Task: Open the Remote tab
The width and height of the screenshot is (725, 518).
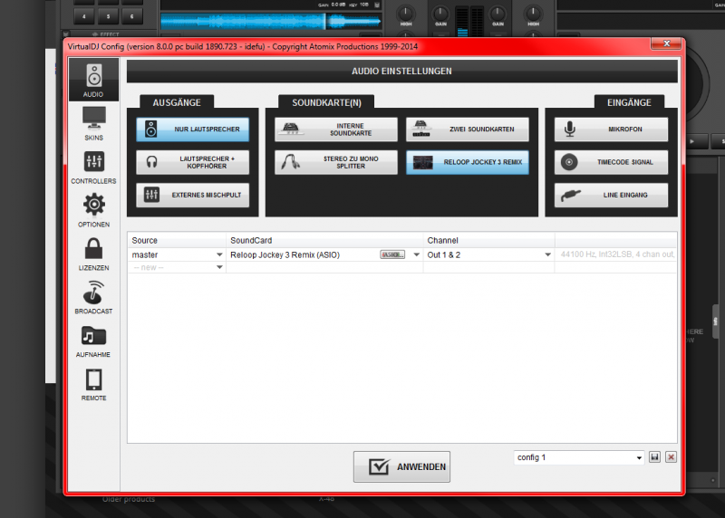Action: tap(94, 384)
